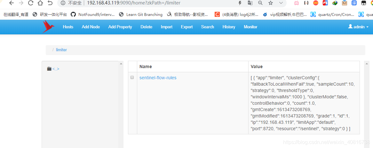Open the vip视频解析 bookmark
The height and width of the screenshot is (148, 373).
(x=285, y=14)
